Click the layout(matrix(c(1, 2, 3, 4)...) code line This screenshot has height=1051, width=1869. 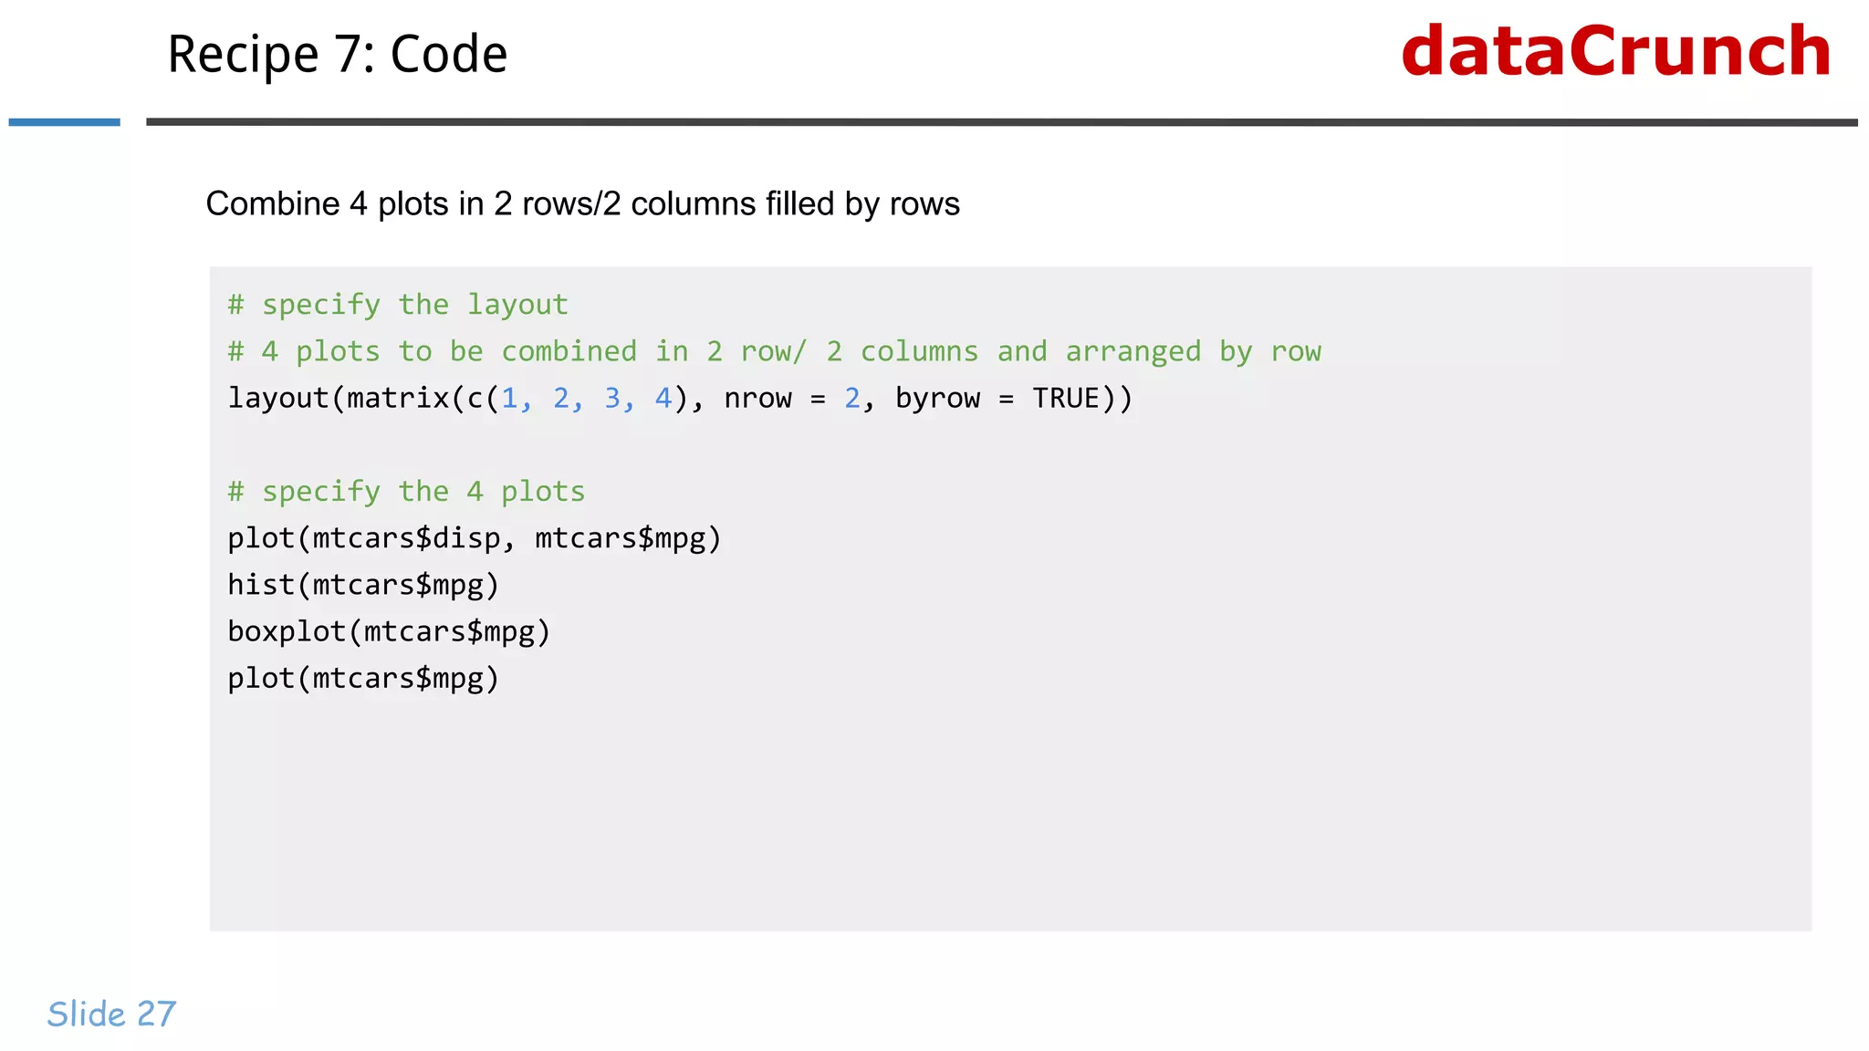pyautogui.click(x=680, y=399)
